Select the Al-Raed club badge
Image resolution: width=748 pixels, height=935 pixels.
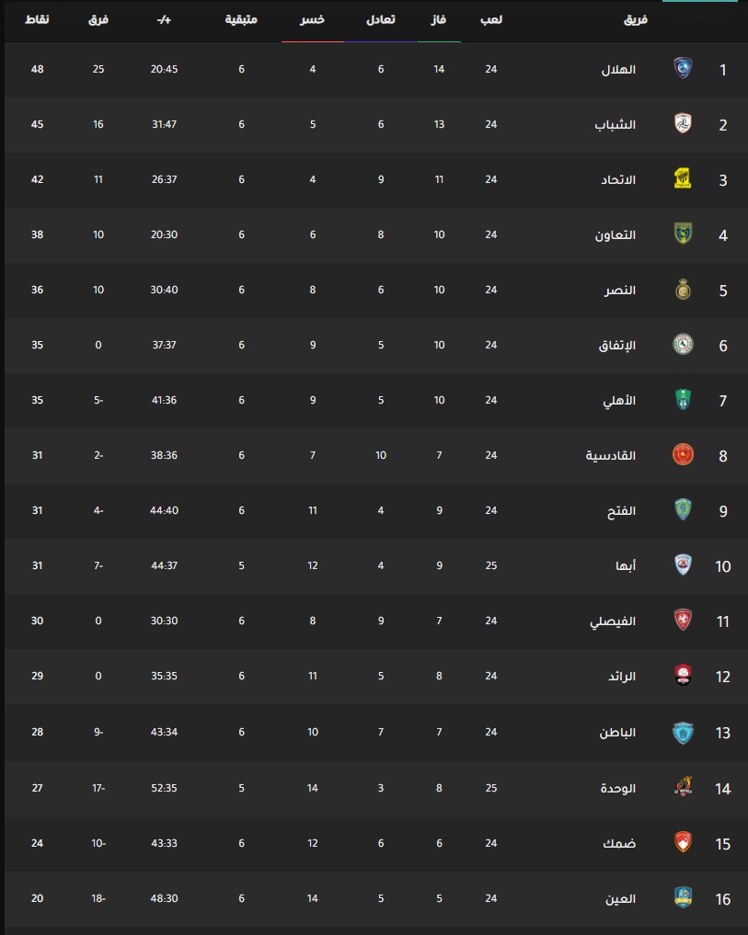pyautogui.click(x=683, y=676)
